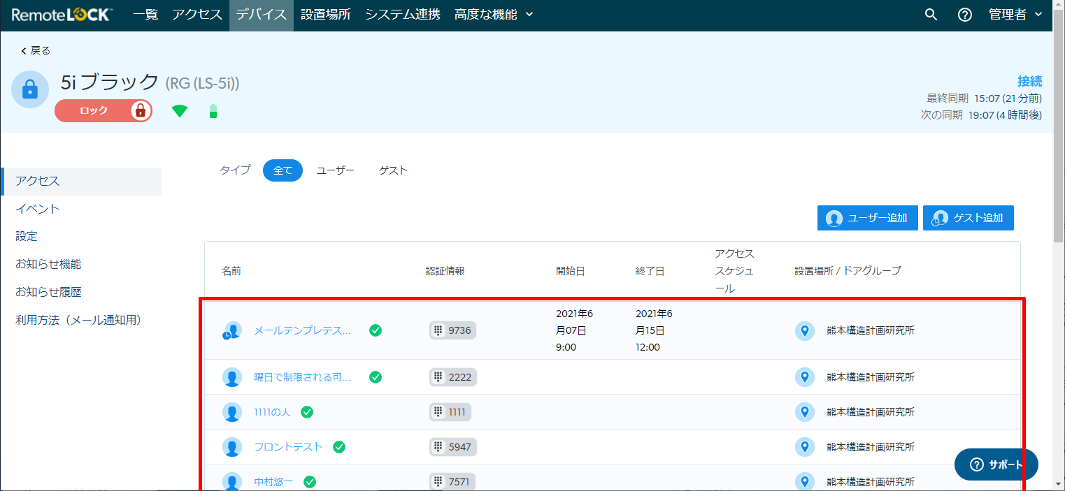The height and width of the screenshot is (491, 1065).
Task: Click the location pin in 1111の人 row
Action: point(805,412)
